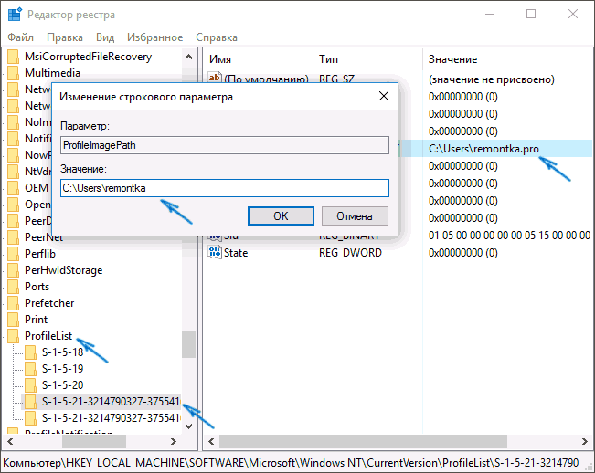595x473 pixels.
Task: Click the REG_DWORD type of State row
Action: [350, 253]
